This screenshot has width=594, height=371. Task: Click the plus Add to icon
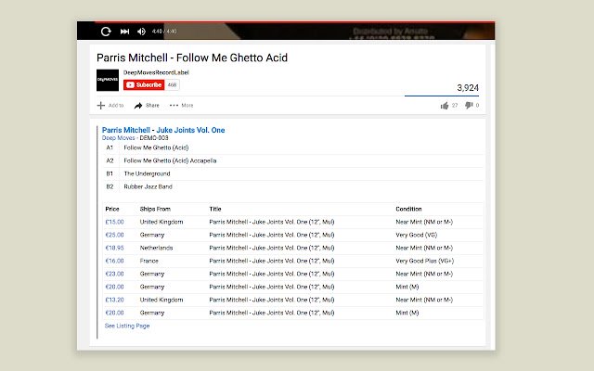click(101, 105)
